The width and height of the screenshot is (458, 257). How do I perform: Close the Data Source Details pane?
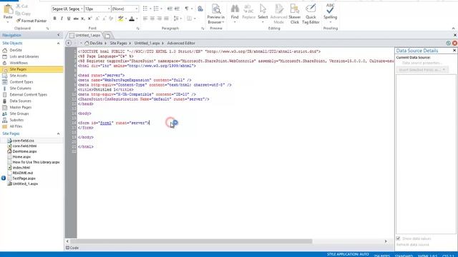point(454,51)
